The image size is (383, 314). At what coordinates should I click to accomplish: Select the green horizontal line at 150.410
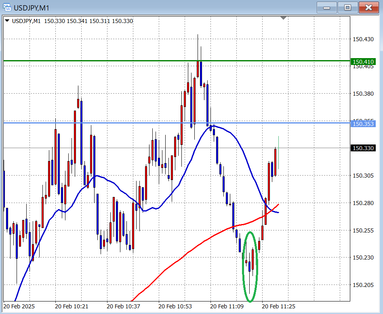point(121,61)
